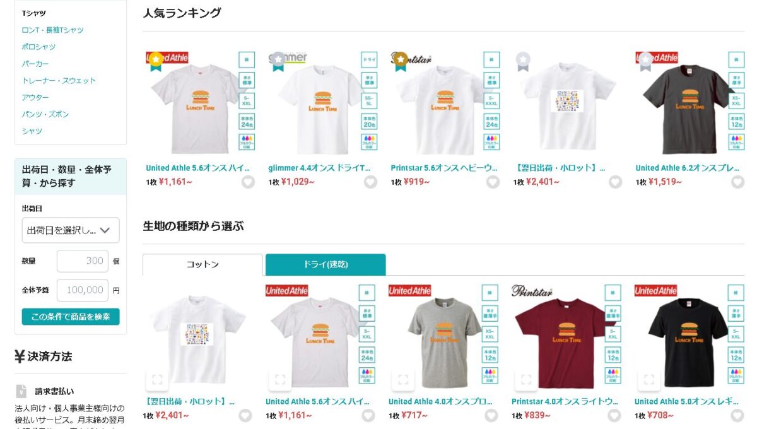Screen dimensions: 757x429
Task: Favorite the United Athle 5.6oz ranking shirt
Action: [x=248, y=182]
